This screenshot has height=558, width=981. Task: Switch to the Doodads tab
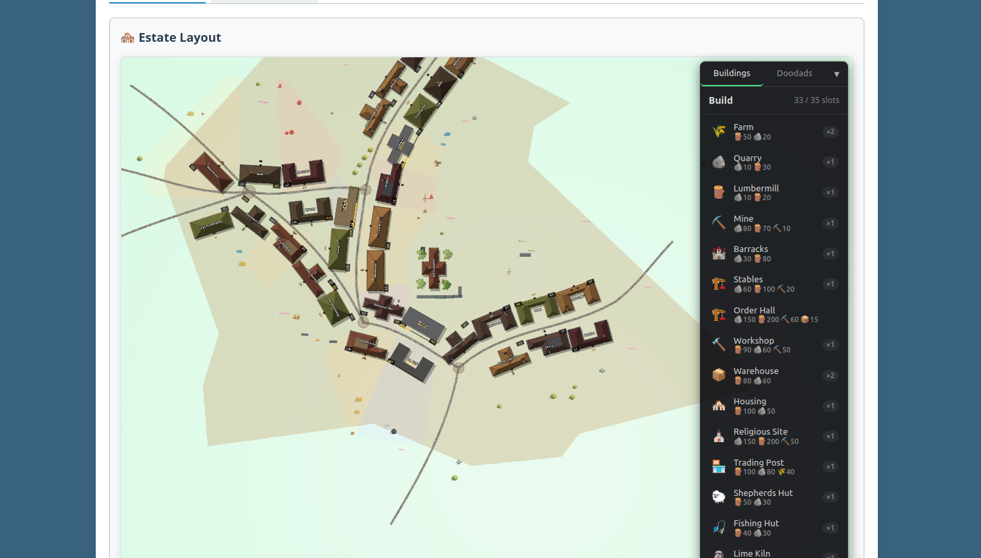[x=794, y=73]
